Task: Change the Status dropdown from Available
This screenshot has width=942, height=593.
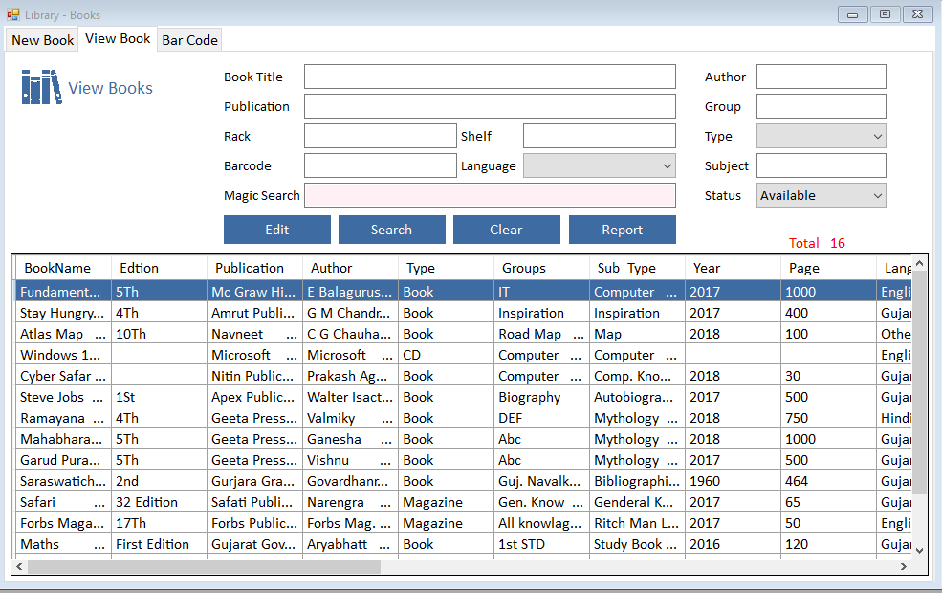Action: point(821,196)
